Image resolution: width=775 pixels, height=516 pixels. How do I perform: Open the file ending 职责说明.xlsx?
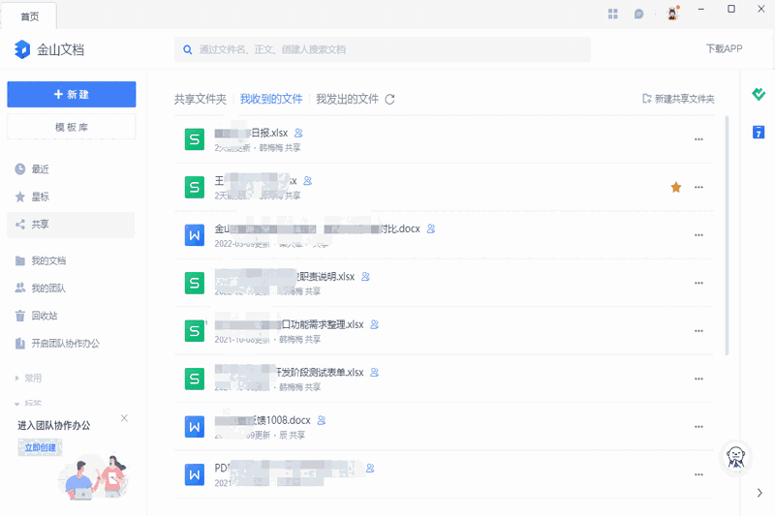coord(285,277)
